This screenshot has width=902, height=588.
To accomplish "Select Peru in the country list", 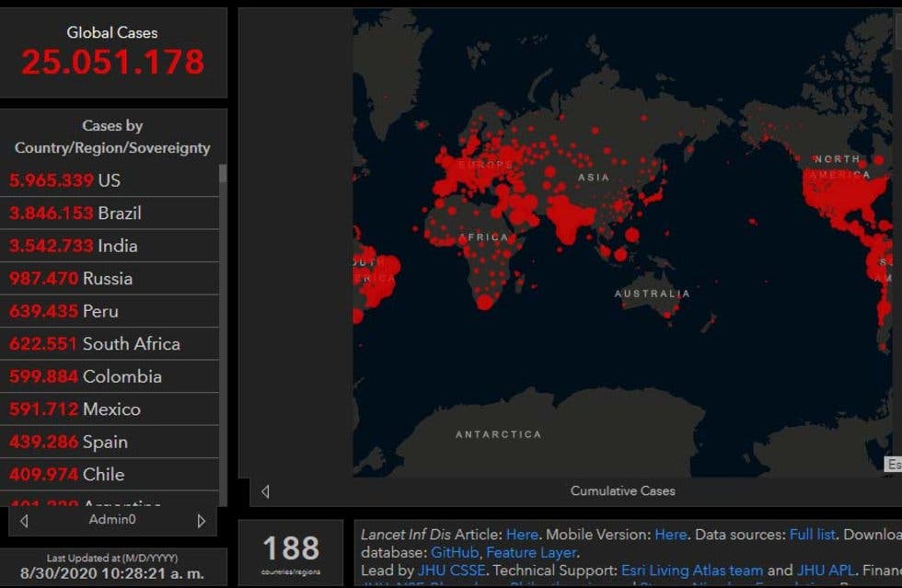I will click(110, 311).
